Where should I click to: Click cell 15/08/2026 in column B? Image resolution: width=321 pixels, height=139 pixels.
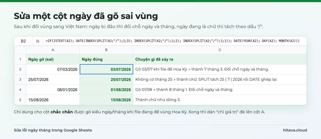click(x=106, y=100)
